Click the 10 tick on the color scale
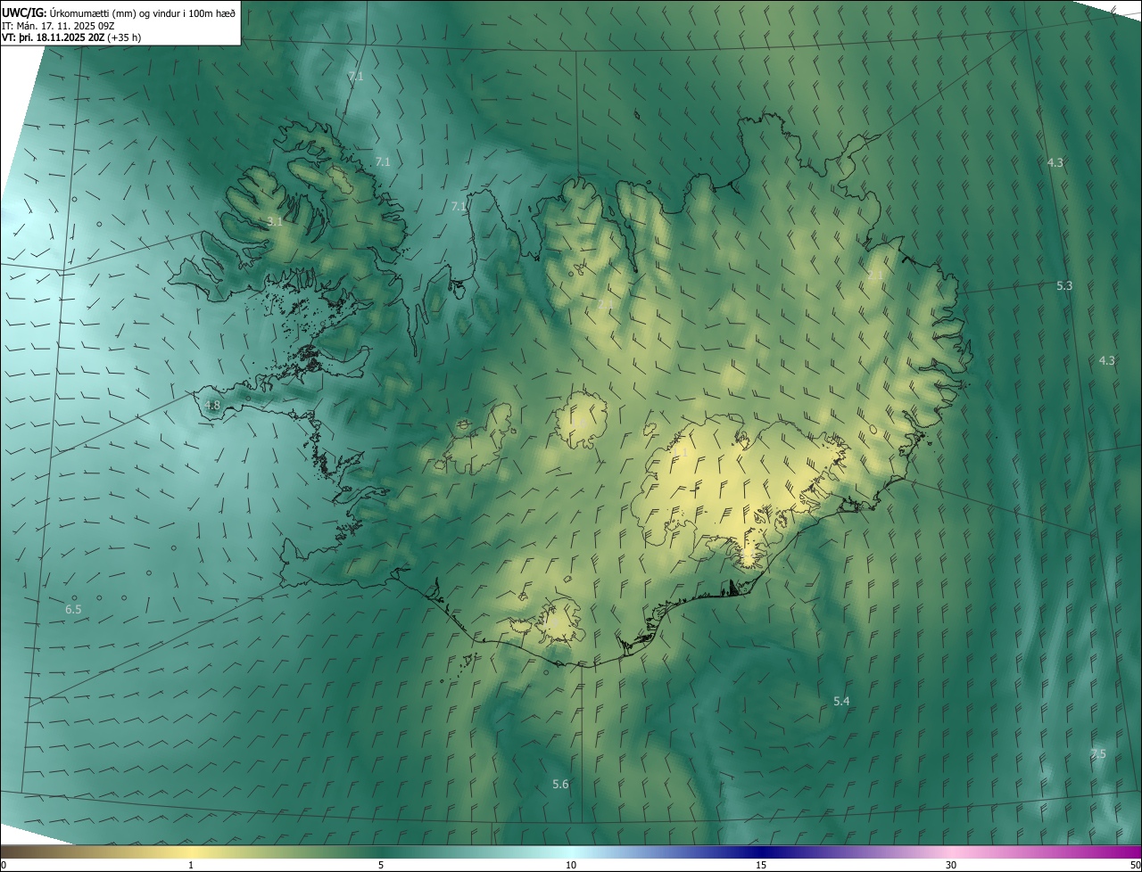Screen dimensions: 1142x872 coord(571,865)
